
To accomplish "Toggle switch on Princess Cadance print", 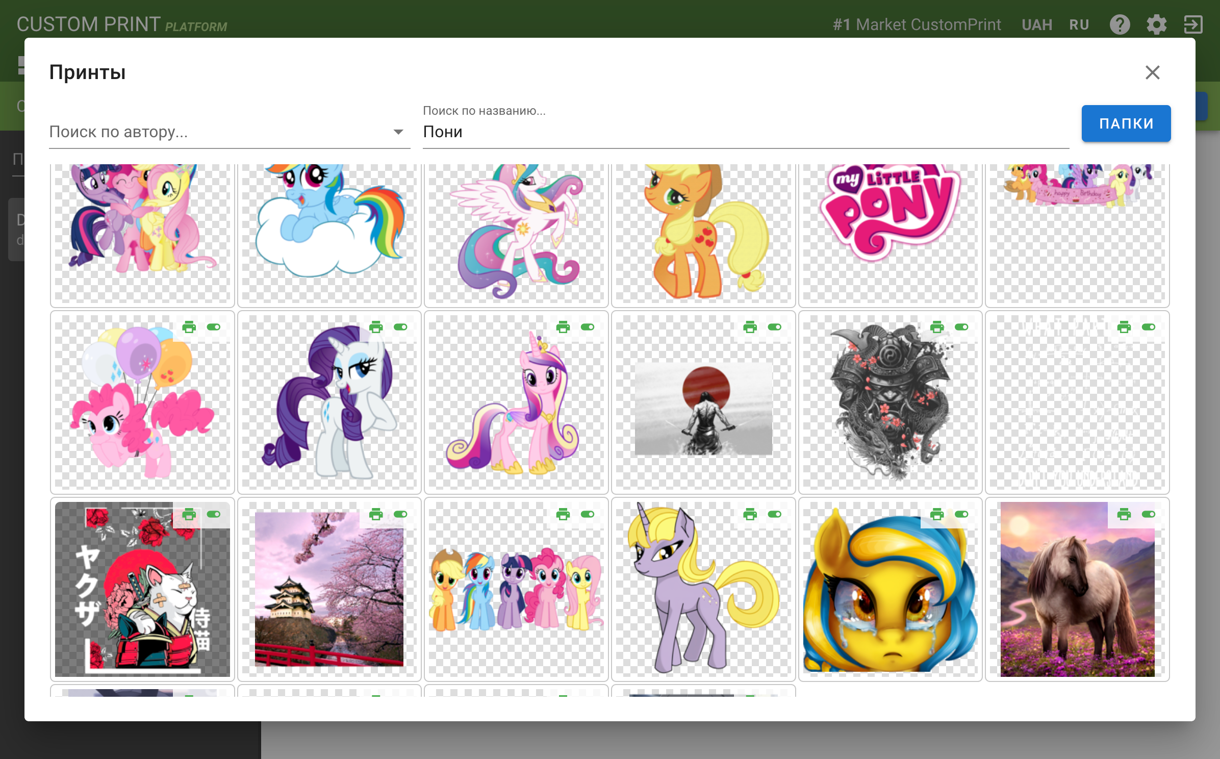I will coord(588,327).
